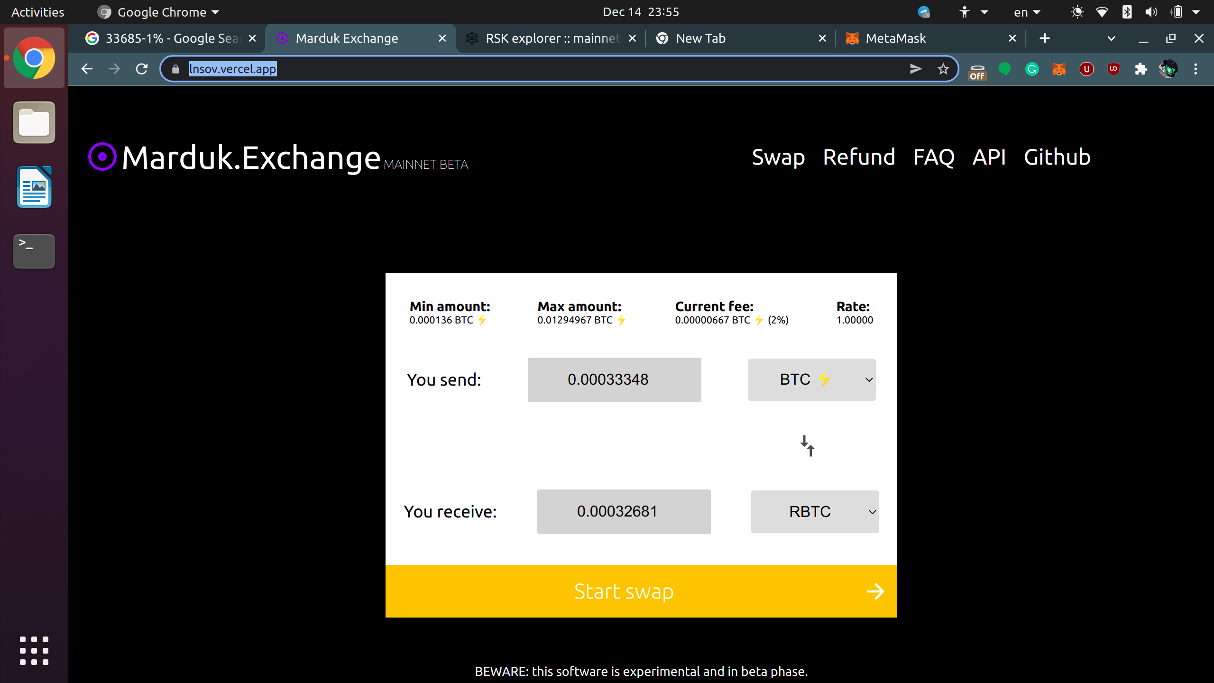1214x683 pixels.
Task: Click the swap direction arrows icon
Action: click(808, 446)
